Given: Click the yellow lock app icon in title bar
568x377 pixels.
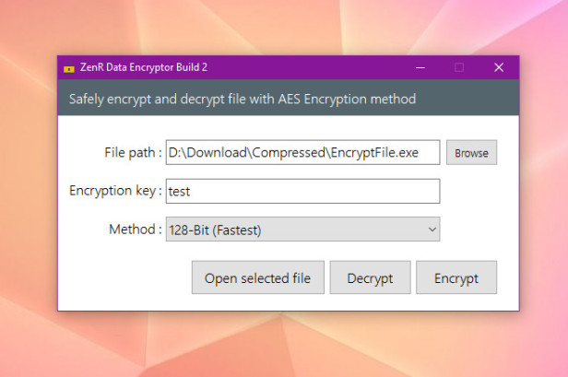Looking at the screenshot, I should (68, 68).
